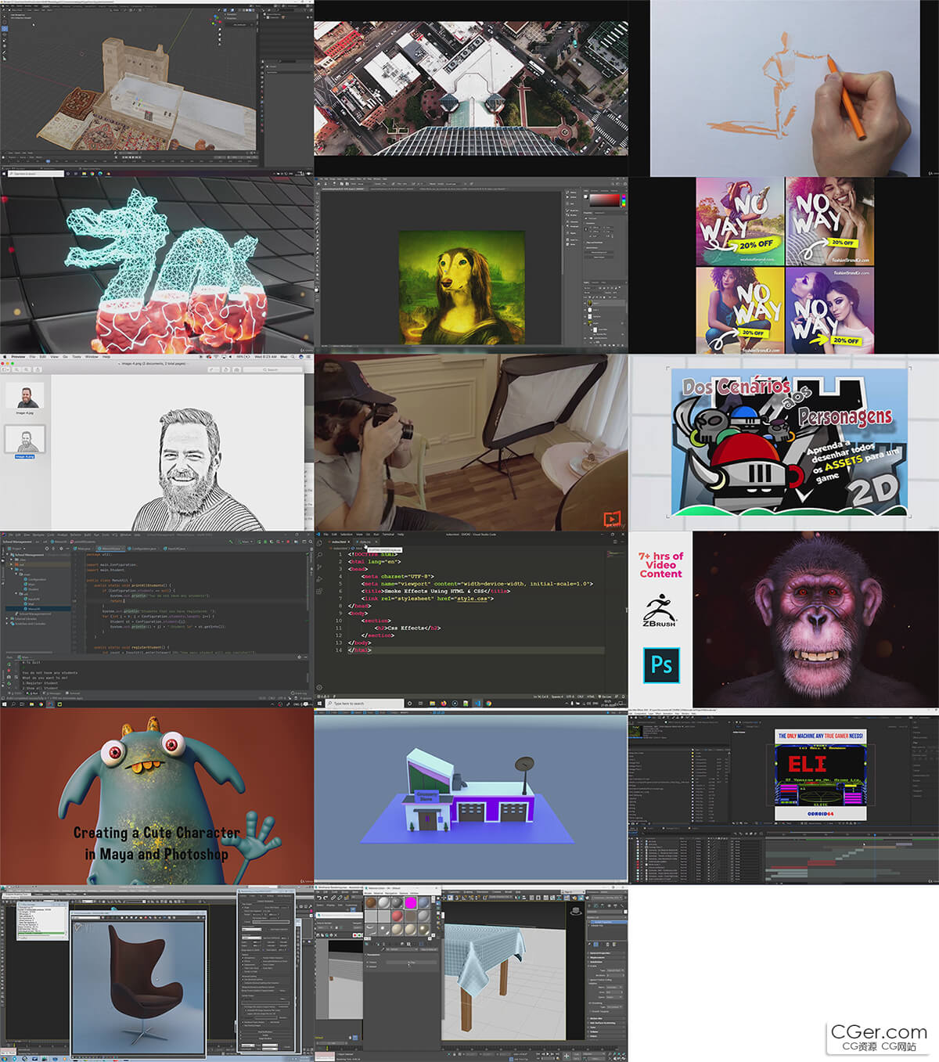Screen dimensions: 939x1062
Task: Open VS Code Run and Debug icon
Action: point(319,579)
